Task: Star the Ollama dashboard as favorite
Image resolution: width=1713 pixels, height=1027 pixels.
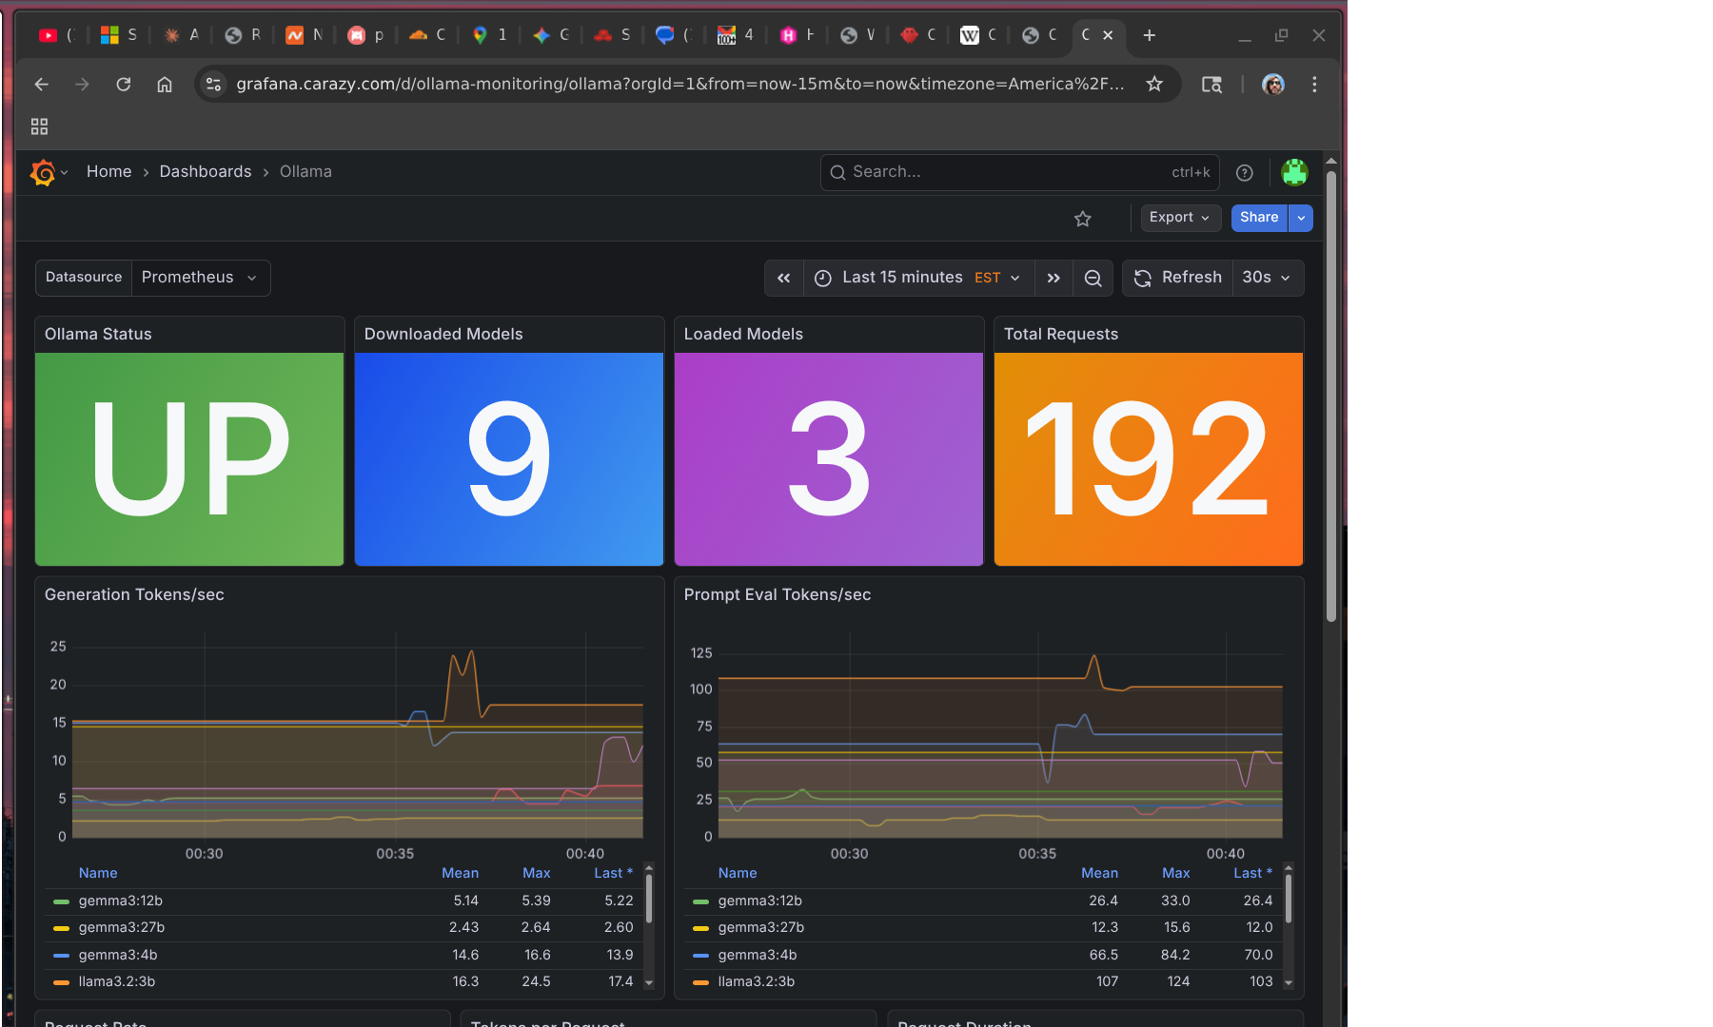Action: click(1082, 218)
